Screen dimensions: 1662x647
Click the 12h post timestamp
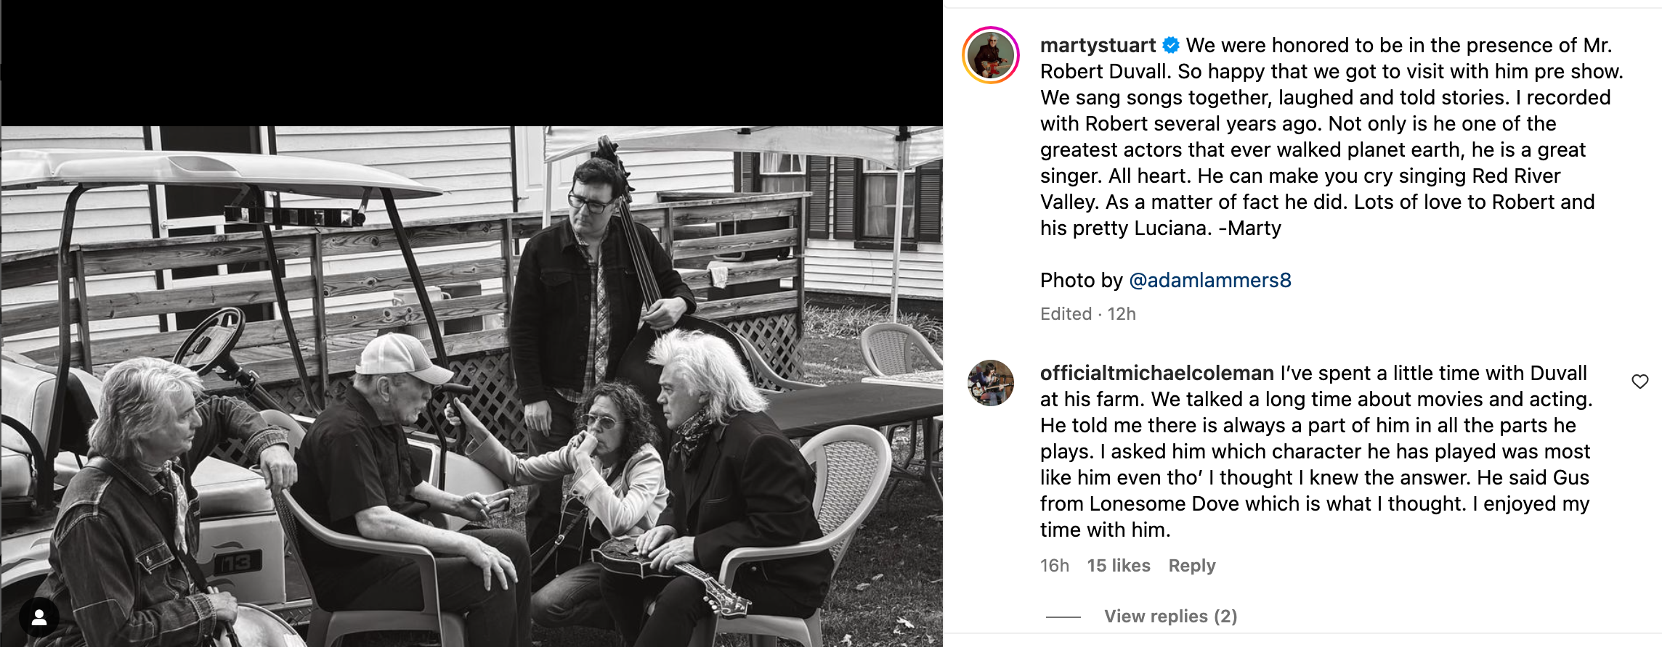point(1122,314)
